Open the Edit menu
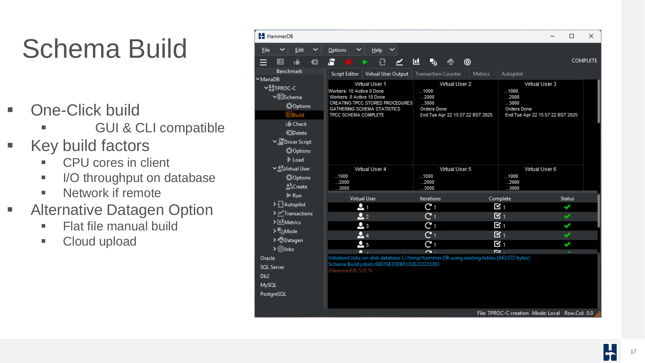The width and height of the screenshot is (645, 363). pos(299,50)
